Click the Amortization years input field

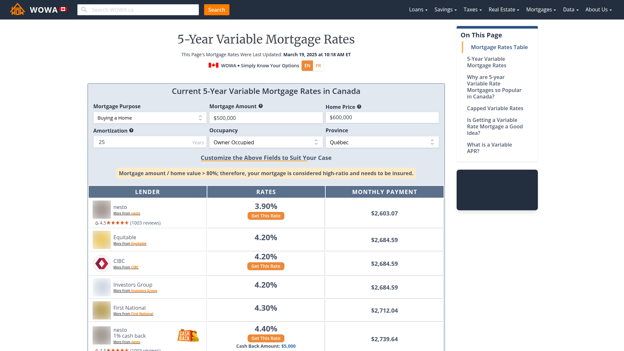[150, 142]
